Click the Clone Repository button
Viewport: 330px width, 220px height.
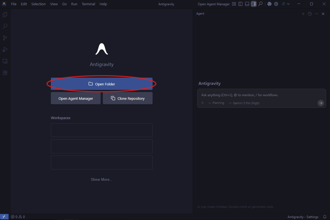pos(128,98)
